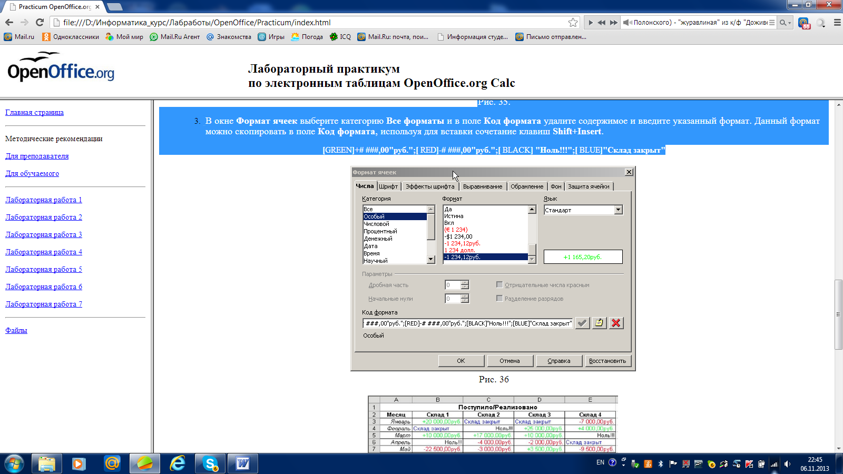
Task: Open the Игры bookmark
Action: (x=271, y=37)
